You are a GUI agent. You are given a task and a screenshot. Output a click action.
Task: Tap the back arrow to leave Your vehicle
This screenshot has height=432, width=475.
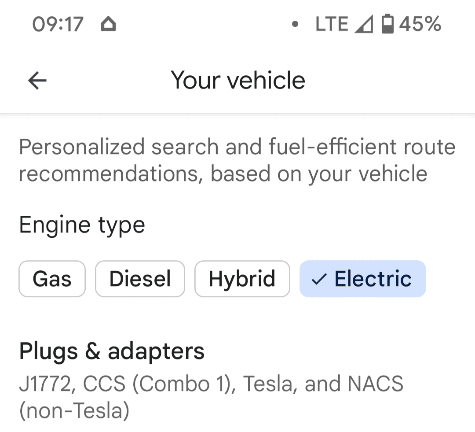pos(37,81)
